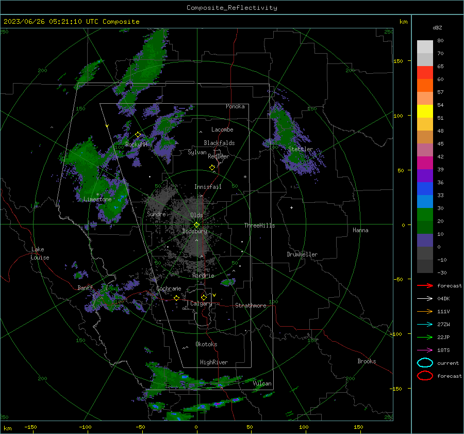The image size is (464, 434).
Task: Click the Ponoka city label
Action: click(x=235, y=106)
